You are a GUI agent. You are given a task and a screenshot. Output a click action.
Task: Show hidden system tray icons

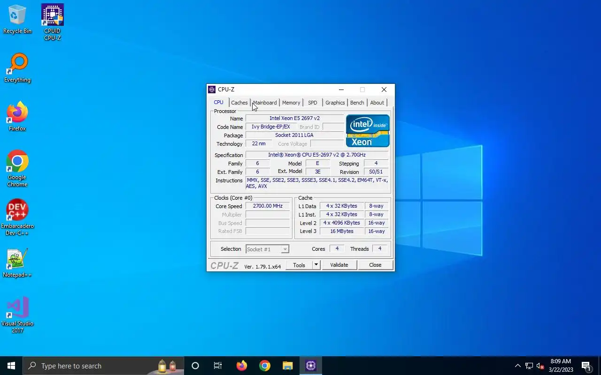coord(518,366)
